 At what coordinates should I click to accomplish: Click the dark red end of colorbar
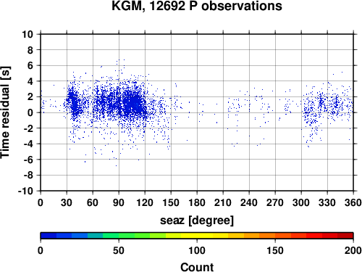[x=345, y=236]
